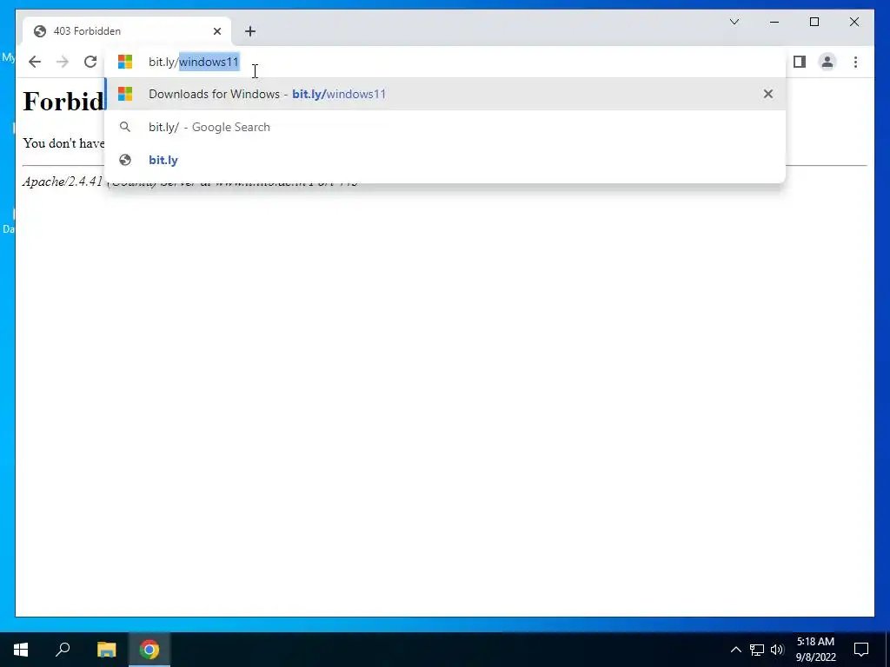Open the volume speaker tray icon
The height and width of the screenshot is (667, 890).
point(777,650)
